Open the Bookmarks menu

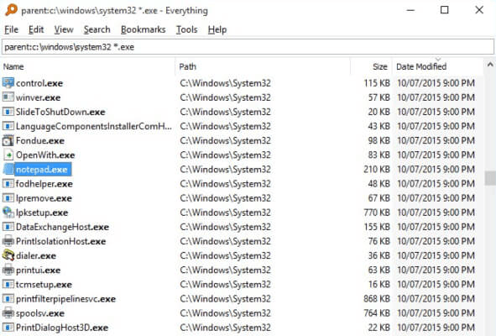143,29
